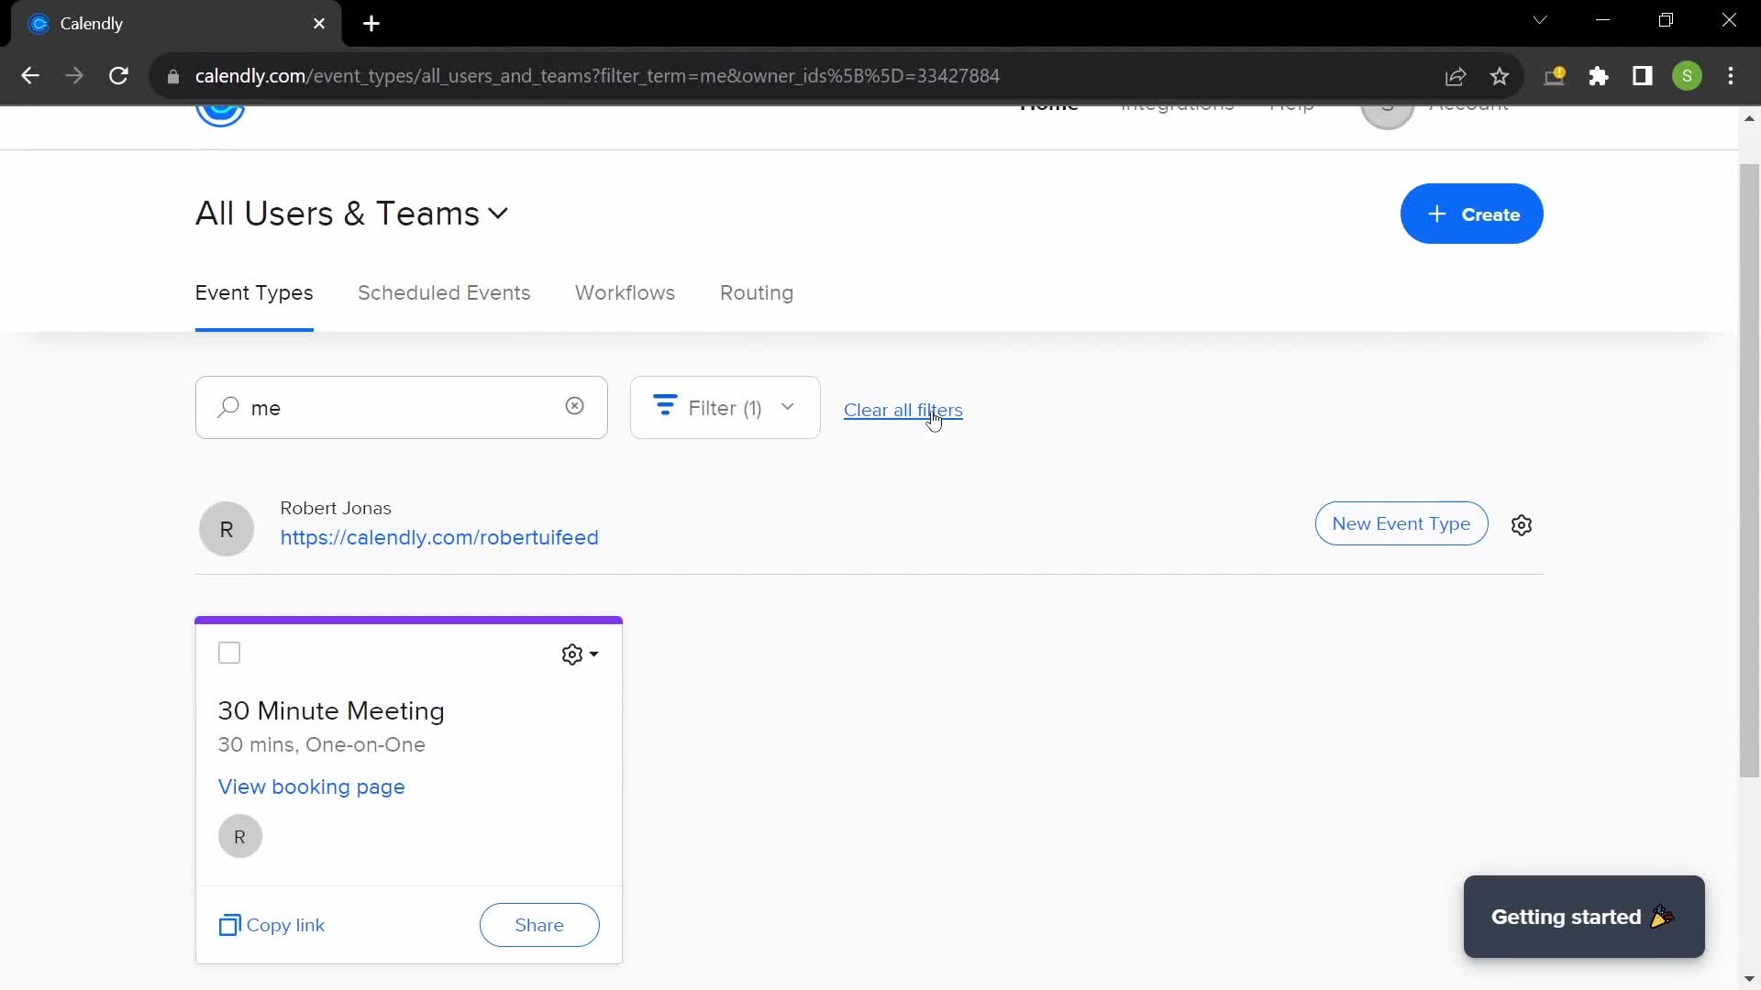Viewport: 1761px width, 990px height.
Task: Click the browser address bar URL
Action: pyautogui.click(x=597, y=76)
